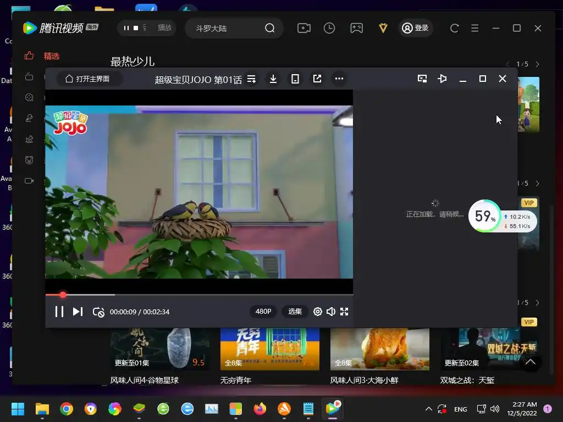Select the 精选 sidebar tab
Image resolution: width=563 pixels, height=422 pixels.
(x=51, y=56)
